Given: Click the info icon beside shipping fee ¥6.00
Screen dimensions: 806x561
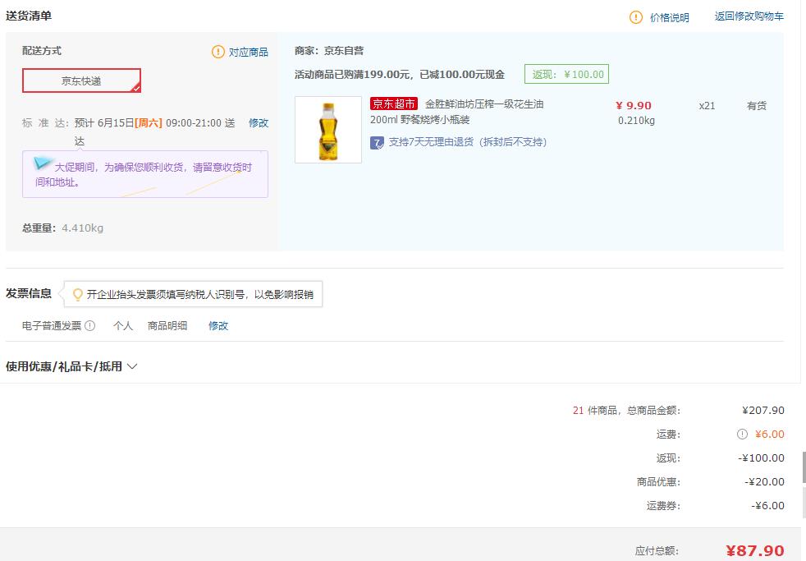Looking at the screenshot, I should click(x=742, y=434).
